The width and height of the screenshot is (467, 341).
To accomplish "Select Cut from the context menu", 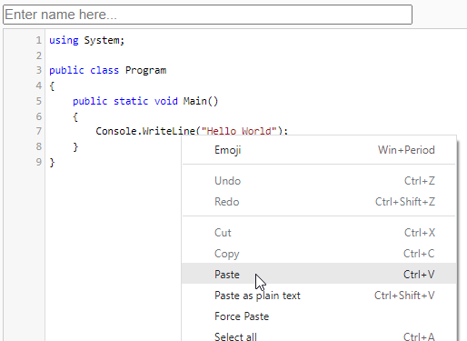I will (x=319, y=233).
